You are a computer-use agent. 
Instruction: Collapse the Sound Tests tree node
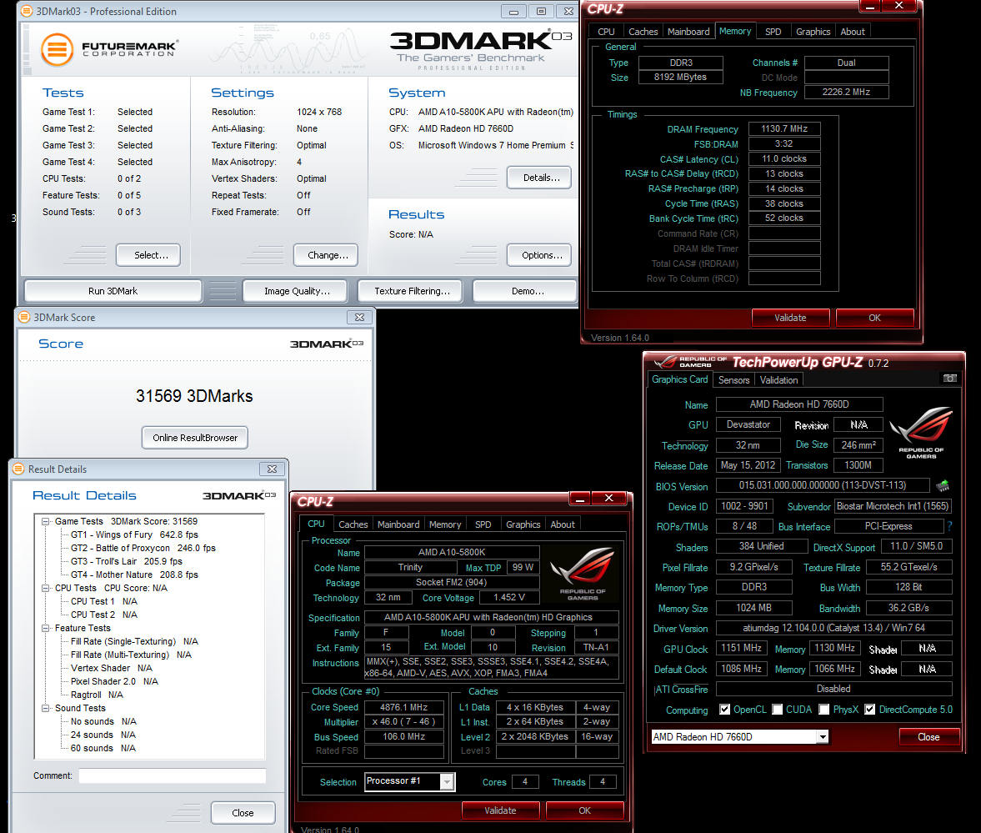pyautogui.click(x=46, y=709)
